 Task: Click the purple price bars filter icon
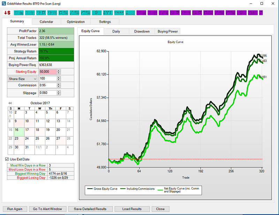pyautogui.click(x=164, y=13)
